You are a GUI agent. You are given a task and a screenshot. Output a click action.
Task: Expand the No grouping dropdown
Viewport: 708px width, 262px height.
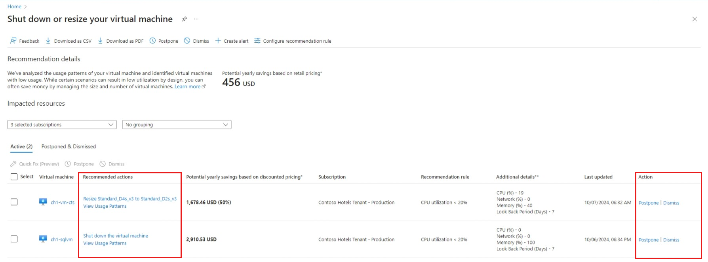pyautogui.click(x=177, y=125)
